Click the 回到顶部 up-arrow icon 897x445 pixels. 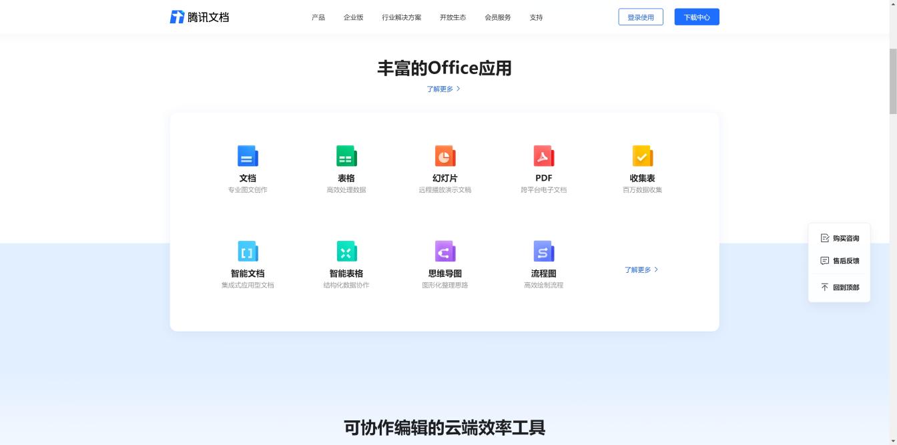click(825, 288)
